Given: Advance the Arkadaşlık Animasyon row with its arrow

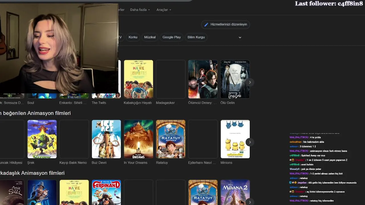Looking at the screenshot, I should (250, 202).
